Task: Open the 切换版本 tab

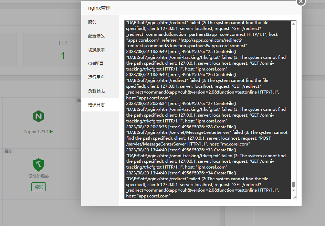Action: (x=100, y=50)
